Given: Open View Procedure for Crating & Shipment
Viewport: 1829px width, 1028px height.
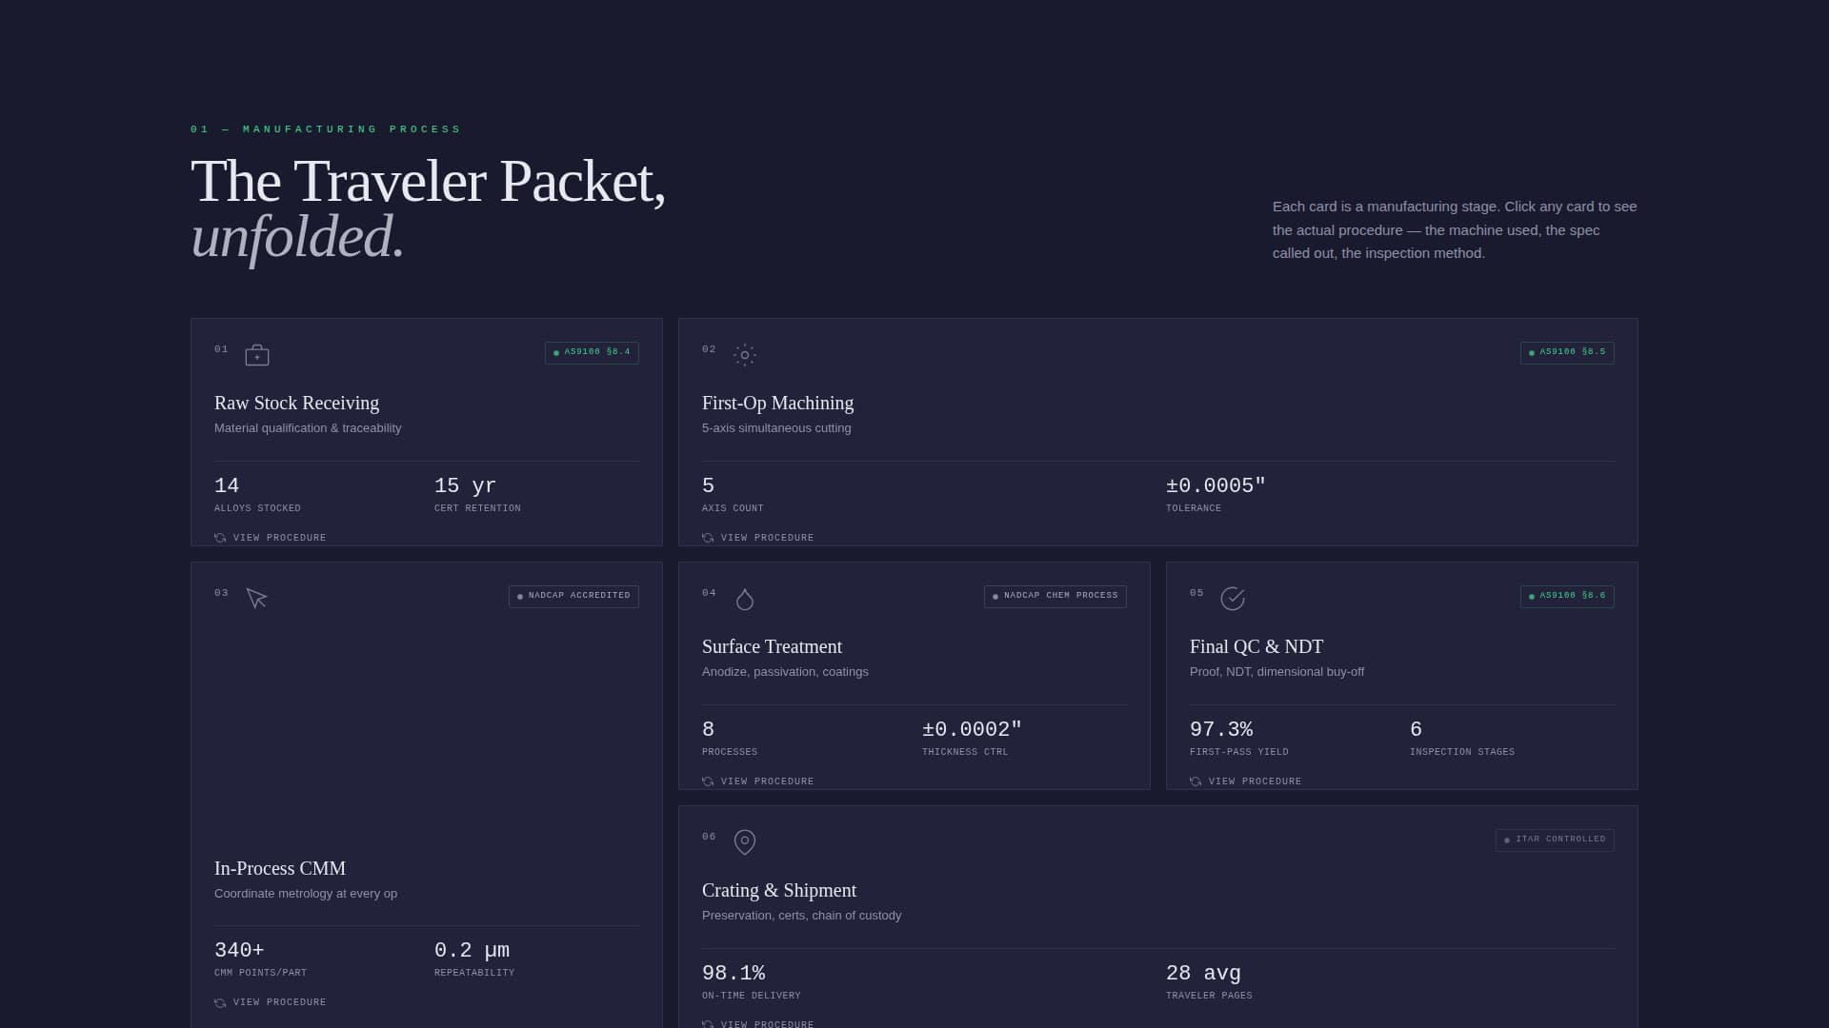Looking at the screenshot, I should 767,1024.
